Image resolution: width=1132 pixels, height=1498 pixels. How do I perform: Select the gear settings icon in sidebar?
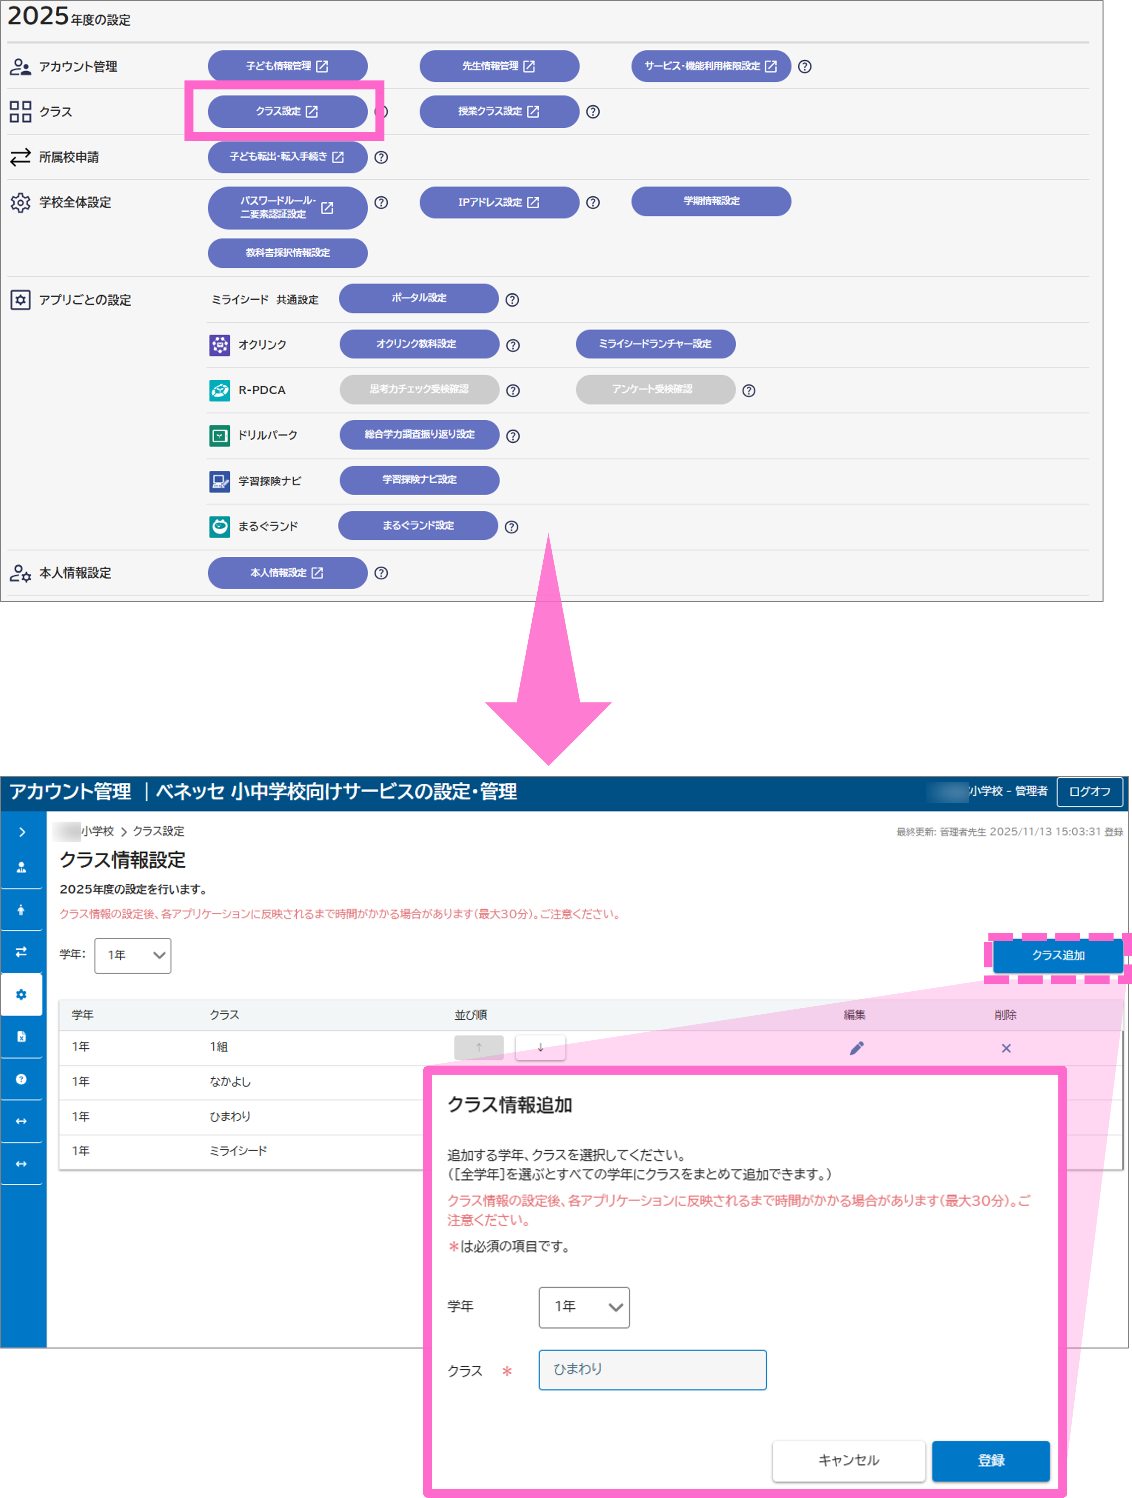point(22,994)
